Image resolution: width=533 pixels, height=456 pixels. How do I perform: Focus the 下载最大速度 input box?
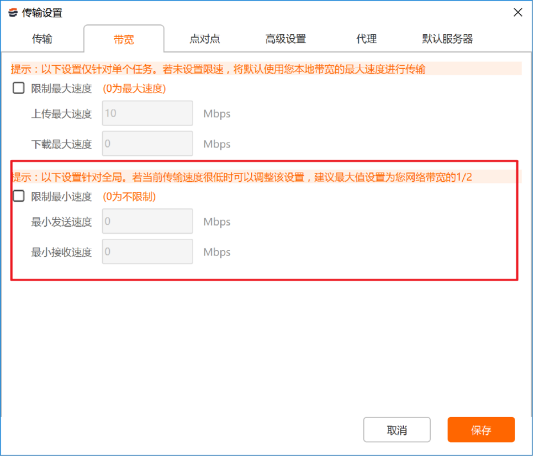[147, 144]
